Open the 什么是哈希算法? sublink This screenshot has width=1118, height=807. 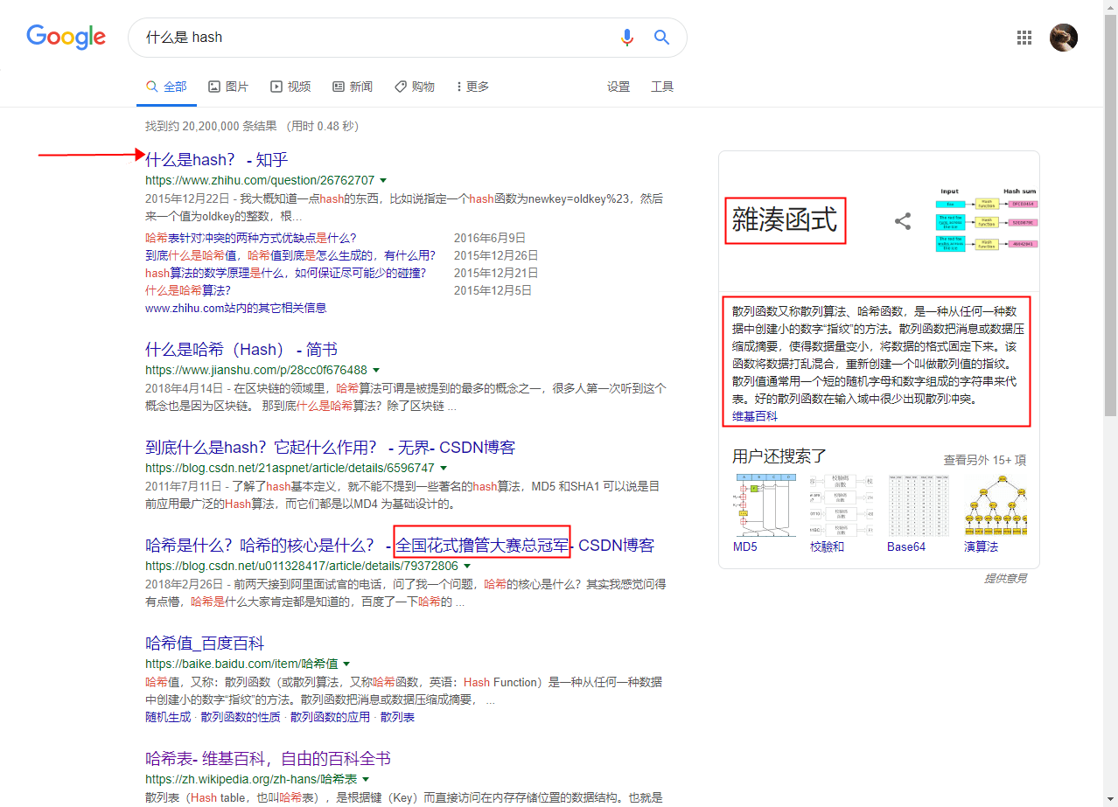tap(188, 290)
